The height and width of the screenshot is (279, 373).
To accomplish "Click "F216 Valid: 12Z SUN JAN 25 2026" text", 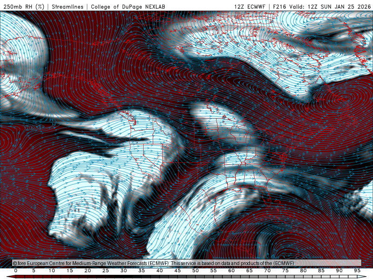I will coord(322,7).
